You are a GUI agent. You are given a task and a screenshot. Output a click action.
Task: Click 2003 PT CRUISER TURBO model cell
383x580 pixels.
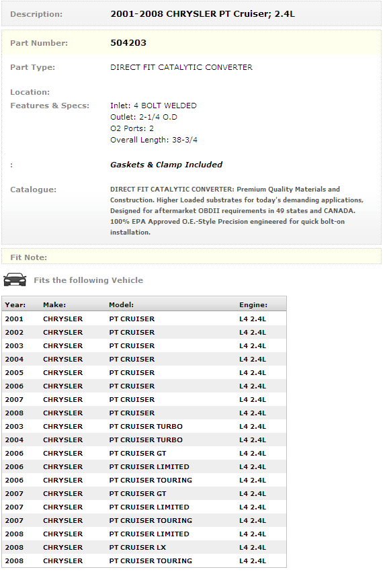(146, 427)
